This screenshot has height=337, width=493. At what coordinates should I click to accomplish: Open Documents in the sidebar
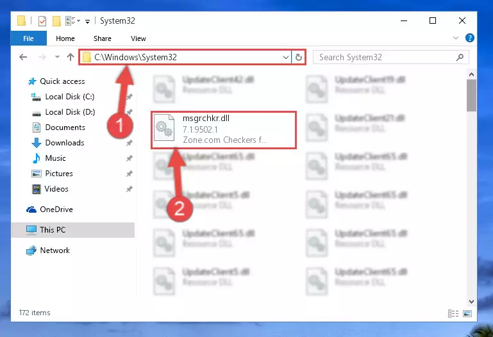click(65, 127)
